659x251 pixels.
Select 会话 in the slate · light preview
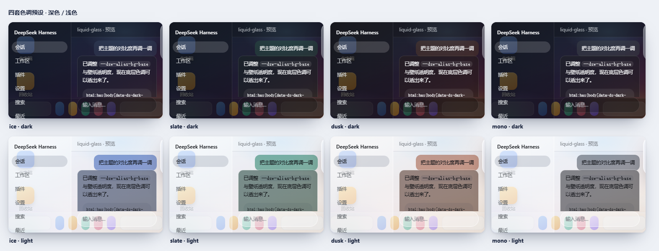200,161
